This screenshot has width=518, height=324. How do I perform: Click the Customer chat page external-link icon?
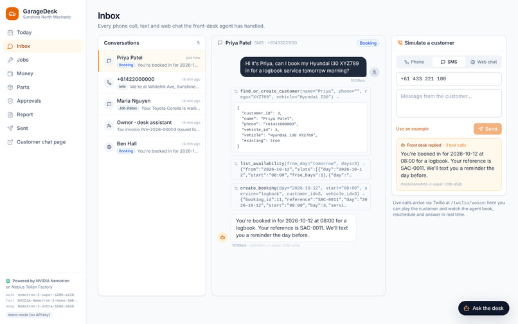tap(10, 142)
